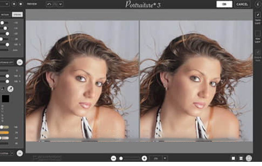Open the enhancements Custom preset dropdown
The width and height of the screenshot is (262, 166).
pos(7,153)
